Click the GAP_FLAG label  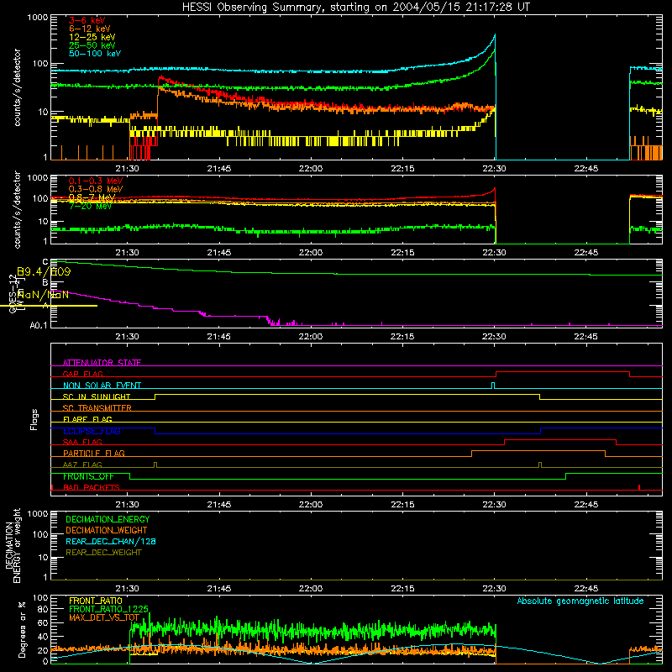82,374
